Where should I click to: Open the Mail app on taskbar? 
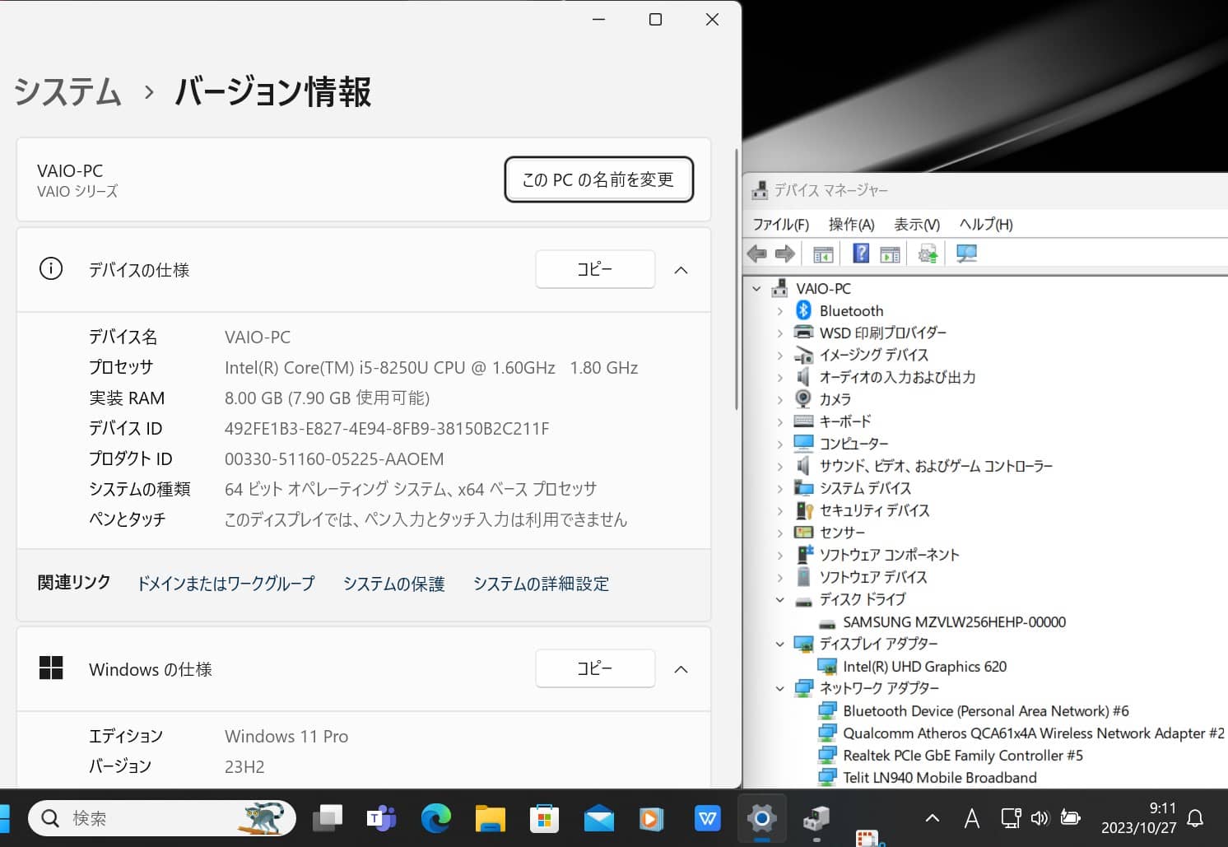[599, 818]
